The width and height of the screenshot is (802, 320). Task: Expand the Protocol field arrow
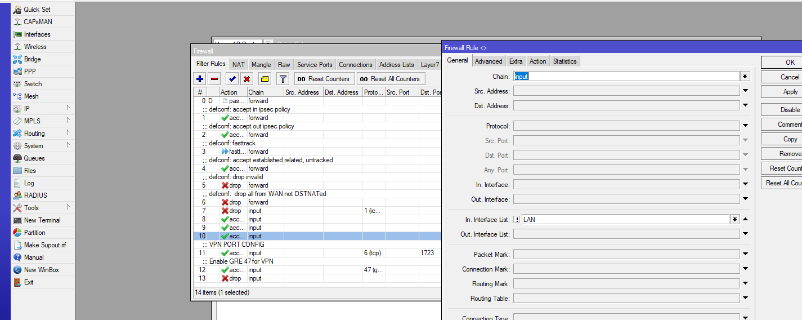745,126
